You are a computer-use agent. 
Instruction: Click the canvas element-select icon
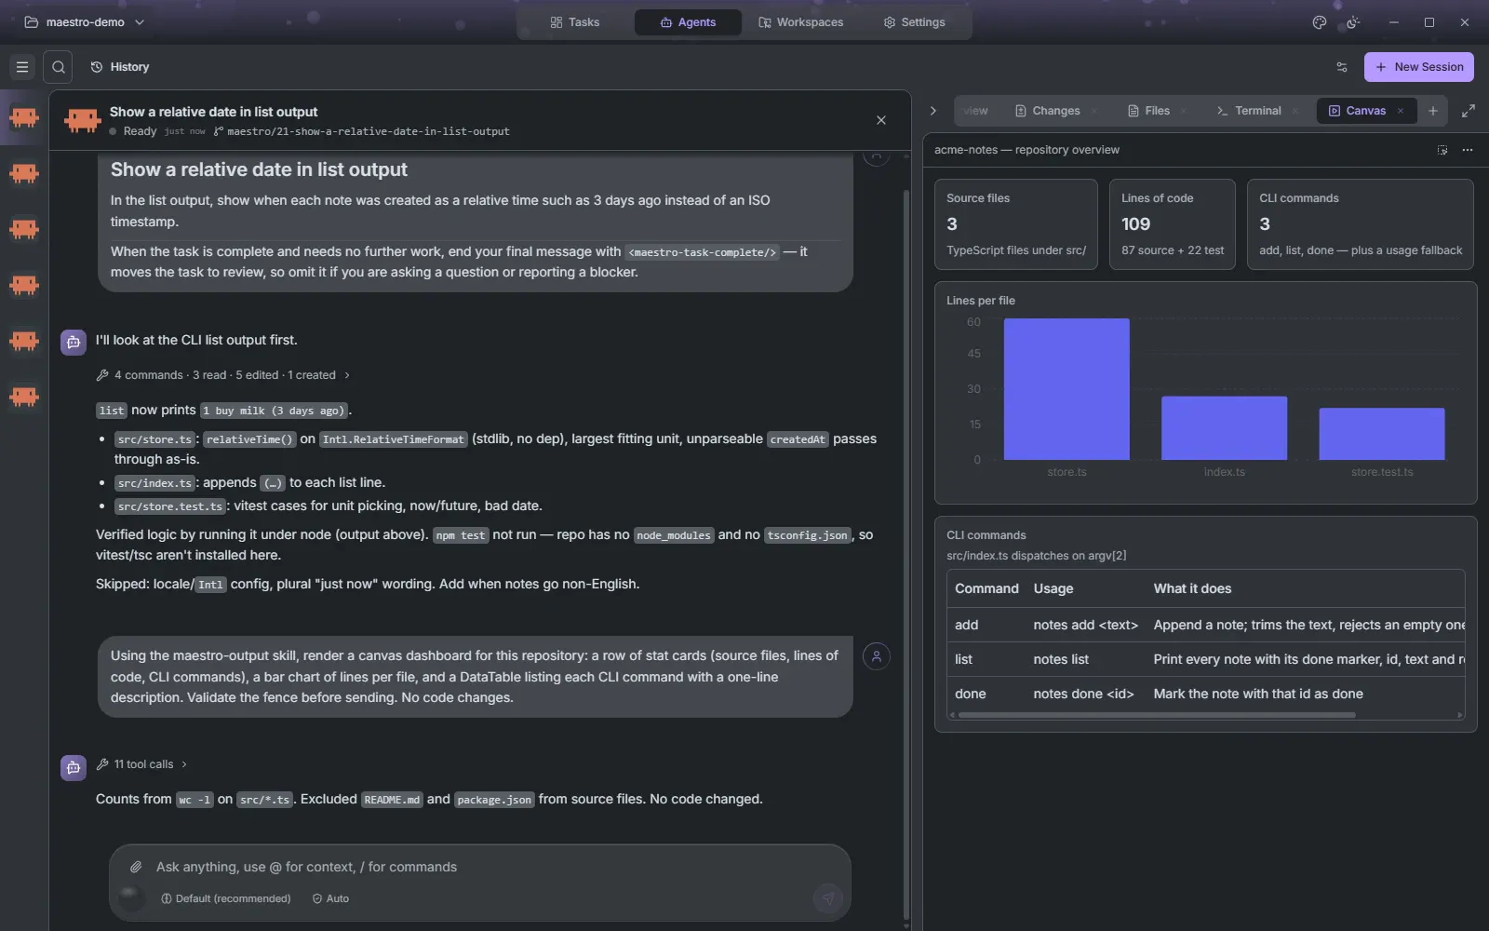1442,150
